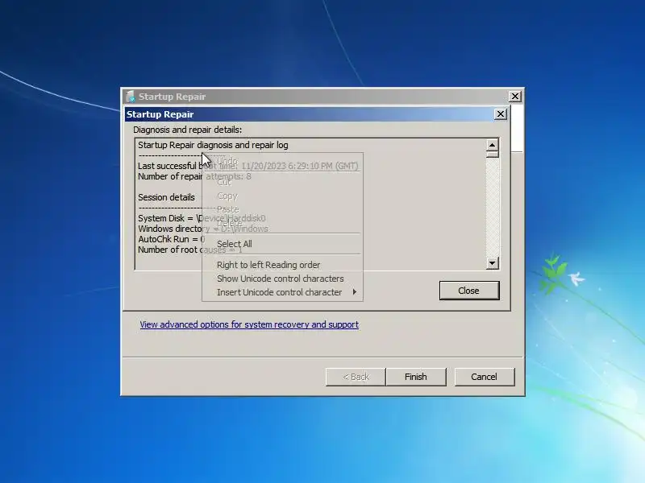Click the Startup Repair title bar icon
Screen dimensions: 645x483
[131, 97]
